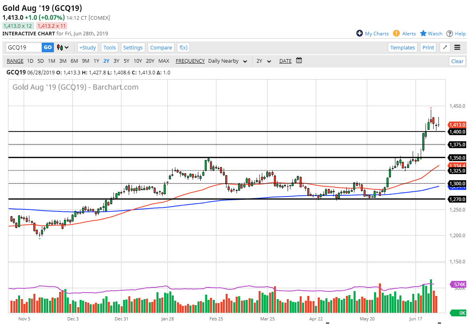Click the calendar date picker icon
This screenshot has height=324, width=469.
(299, 61)
